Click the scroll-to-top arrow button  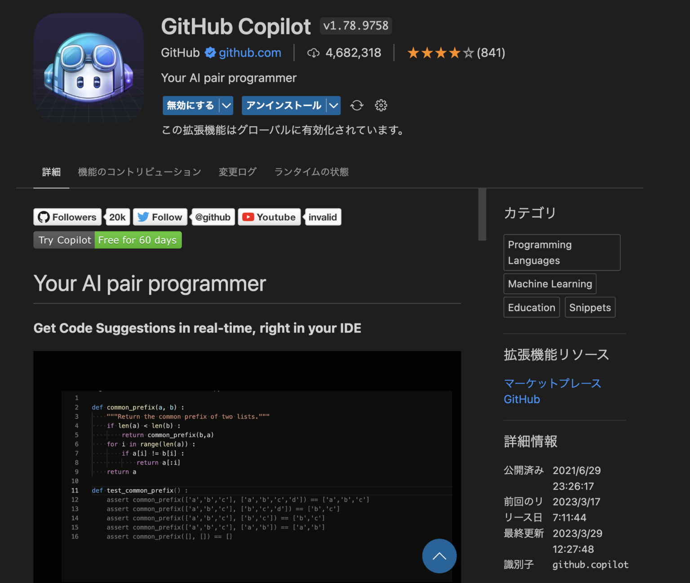(x=439, y=556)
